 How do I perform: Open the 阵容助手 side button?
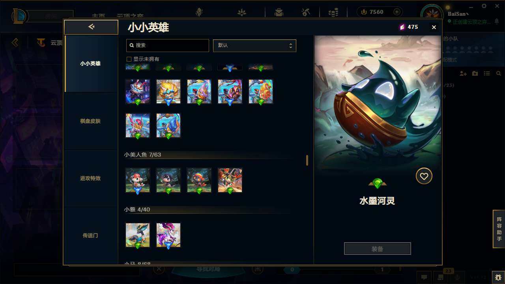(499, 229)
